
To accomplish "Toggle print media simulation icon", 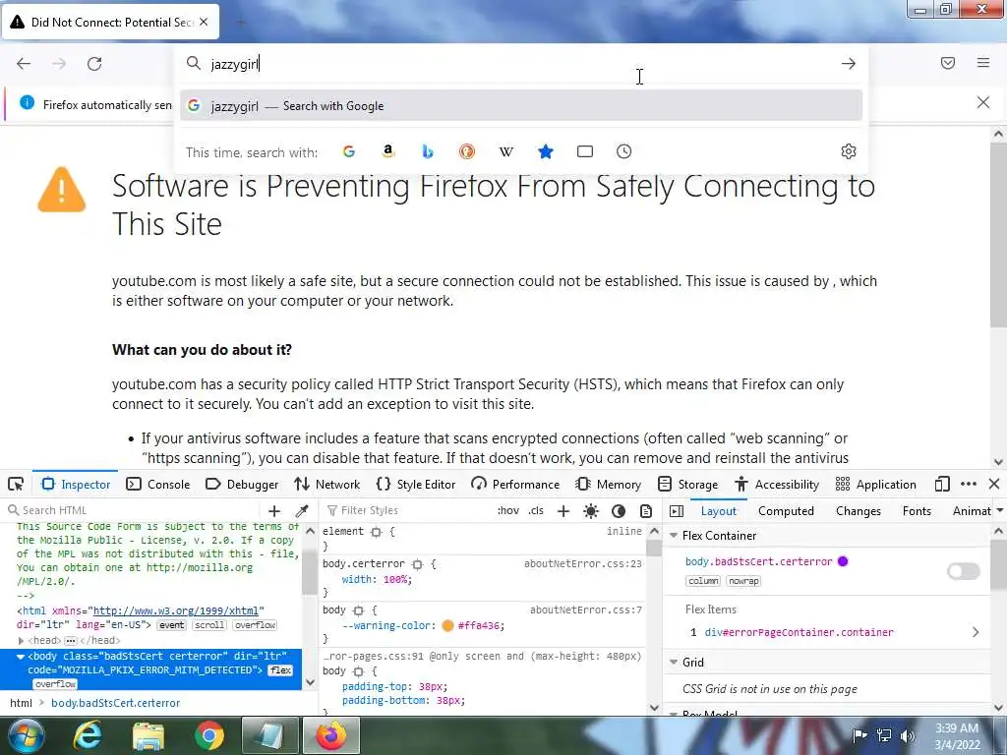I will (x=646, y=511).
